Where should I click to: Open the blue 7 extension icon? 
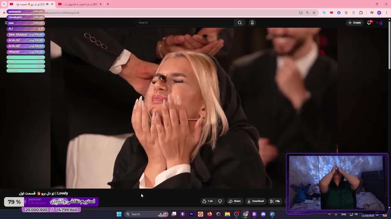tap(324, 13)
